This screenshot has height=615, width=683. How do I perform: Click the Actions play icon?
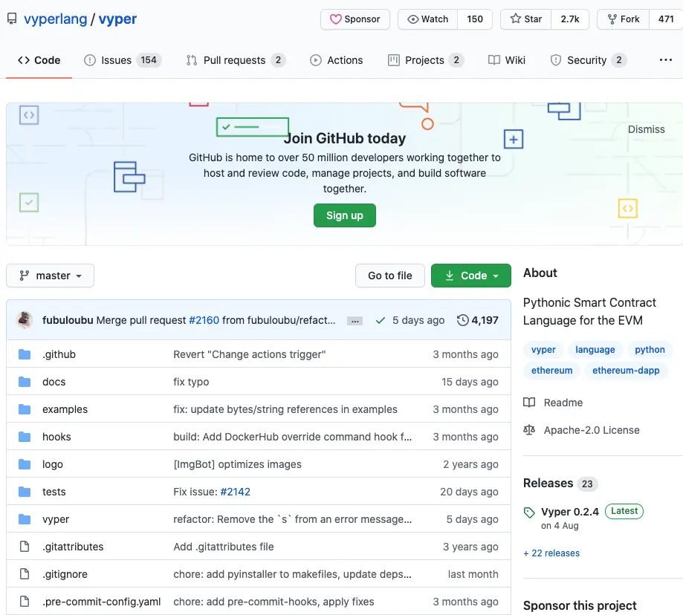(x=316, y=60)
